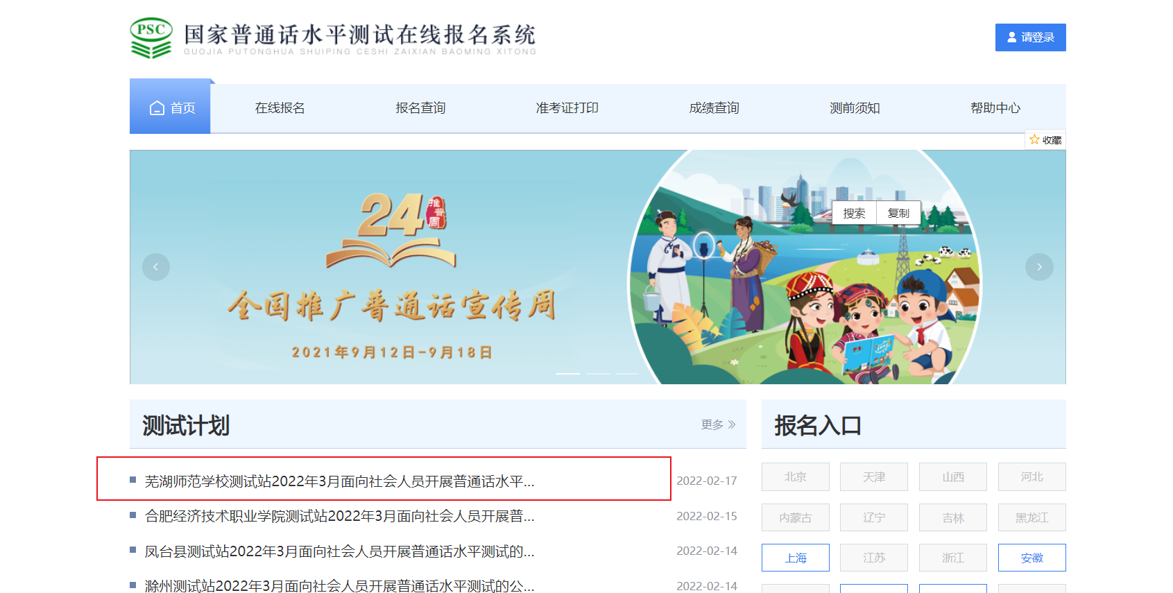The width and height of the screenshot is (1173, 593).
Task: Click the PSC logo icon
Action: point(151,38)
